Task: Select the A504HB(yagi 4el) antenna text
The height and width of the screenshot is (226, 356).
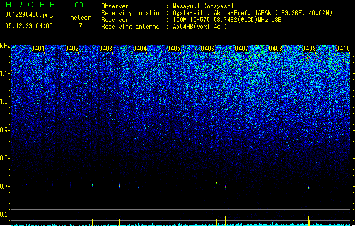Action: 200,27
